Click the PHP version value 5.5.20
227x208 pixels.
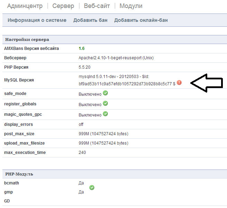point(85,67)
